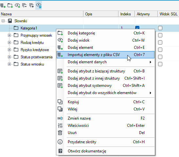The height and width of the screenshot is (157, 179).
Task: Select the Przyjmujący wniosek tree row
Action: point(36,35)
